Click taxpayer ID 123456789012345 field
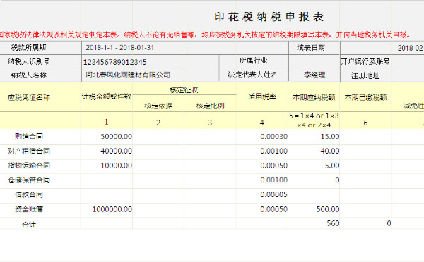The width and height of the screenshot is (424, 262). tap(150, 62)
